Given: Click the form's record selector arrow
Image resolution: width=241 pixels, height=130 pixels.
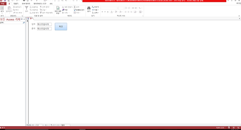Looking at the screenshot, I should click(x=27, y=21).
